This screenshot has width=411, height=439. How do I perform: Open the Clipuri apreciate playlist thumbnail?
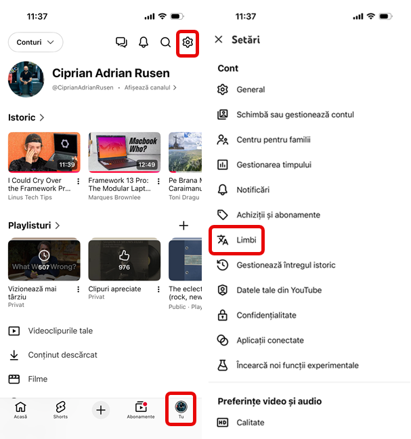(125, 259)
